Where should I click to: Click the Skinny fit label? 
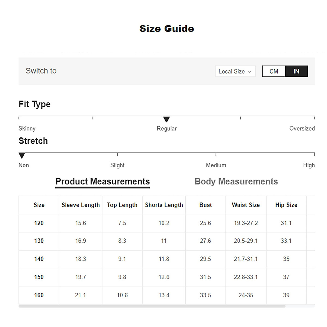[27, 128]
